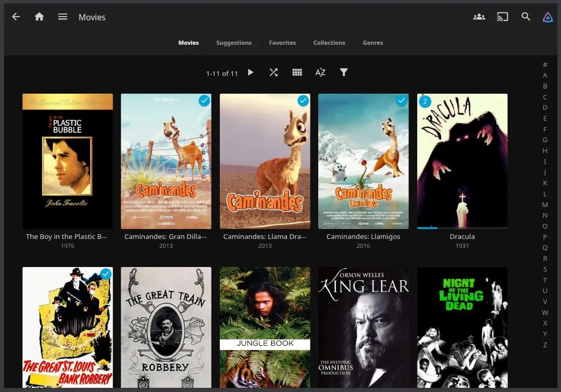Screen dimensions: 561x392
Task: Jump to letter R in alphabet picker
Action: (x=545, y=258)
